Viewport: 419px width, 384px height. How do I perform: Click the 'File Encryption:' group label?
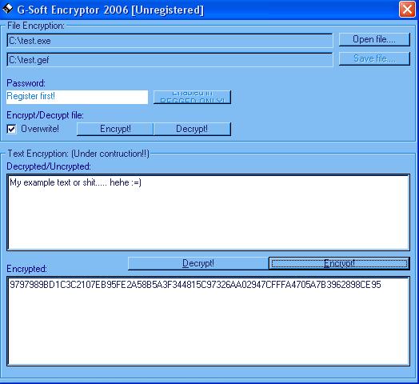[x=36, y=26]
